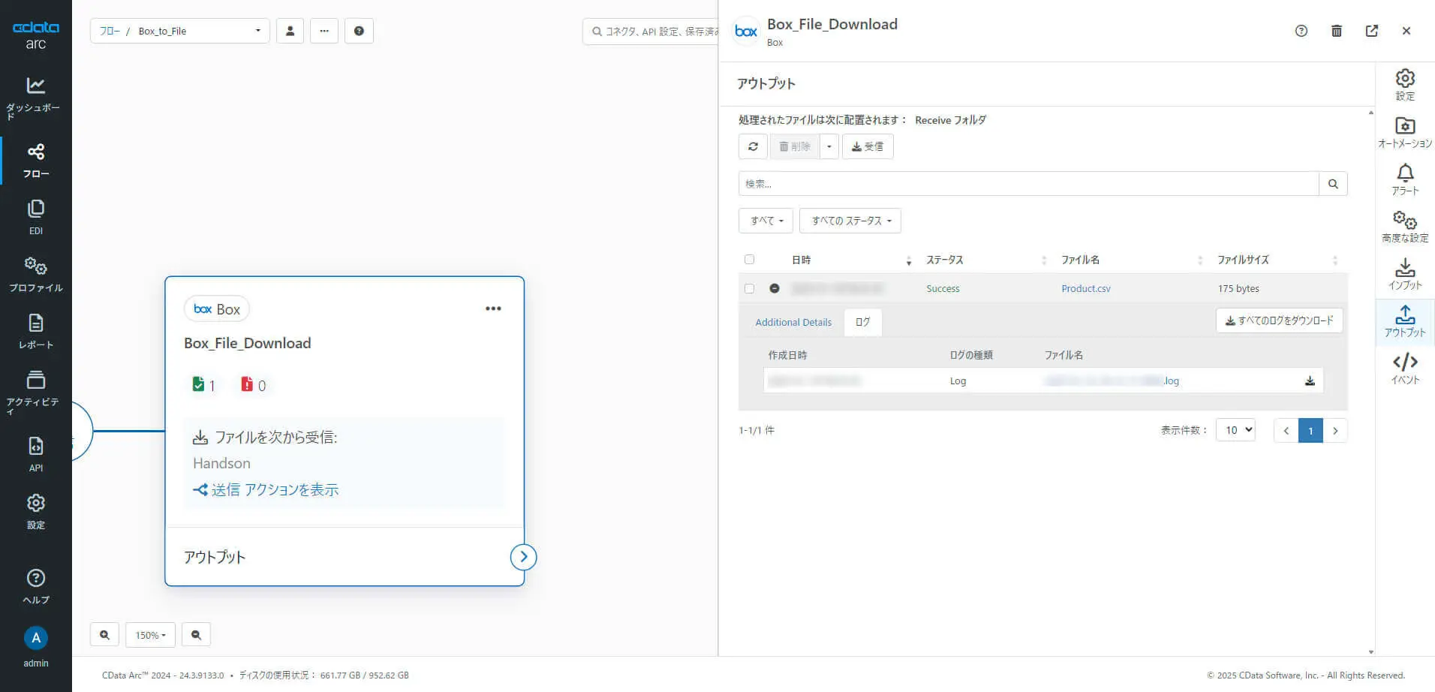Zoom out on the flow canvas
The height and width of the screenshot is (692, 1435).
point(196,635)
